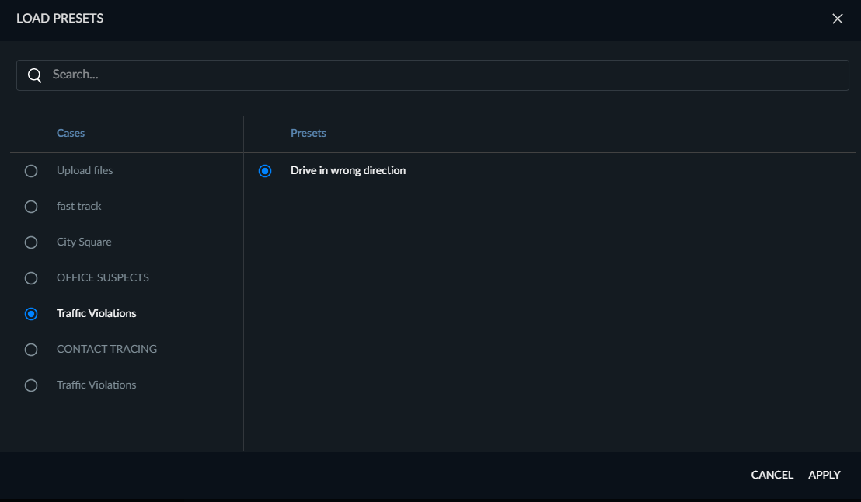Click the CANCEL button
This screenshot has width=861, height=502.
point(772,475)
